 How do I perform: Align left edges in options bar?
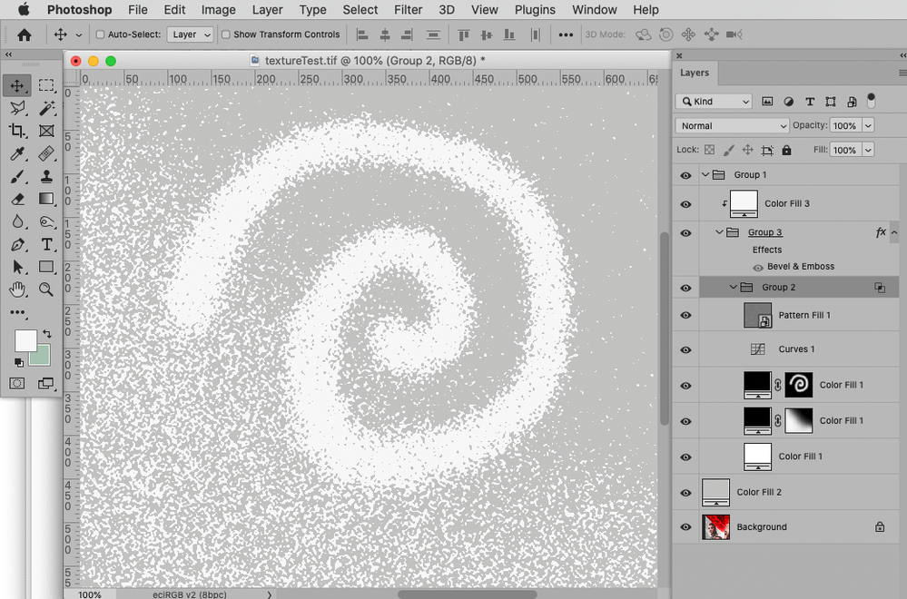tap(362, 34)
